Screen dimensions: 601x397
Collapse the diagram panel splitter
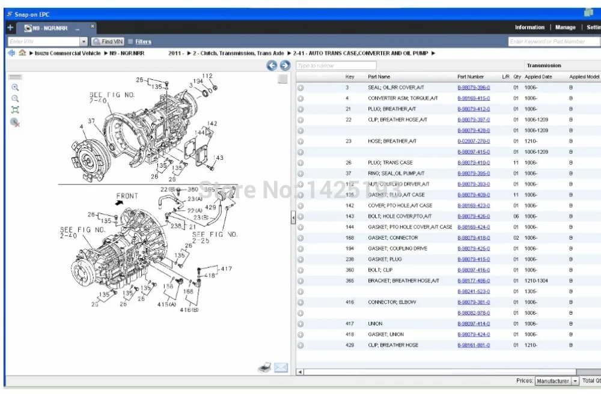293,217
